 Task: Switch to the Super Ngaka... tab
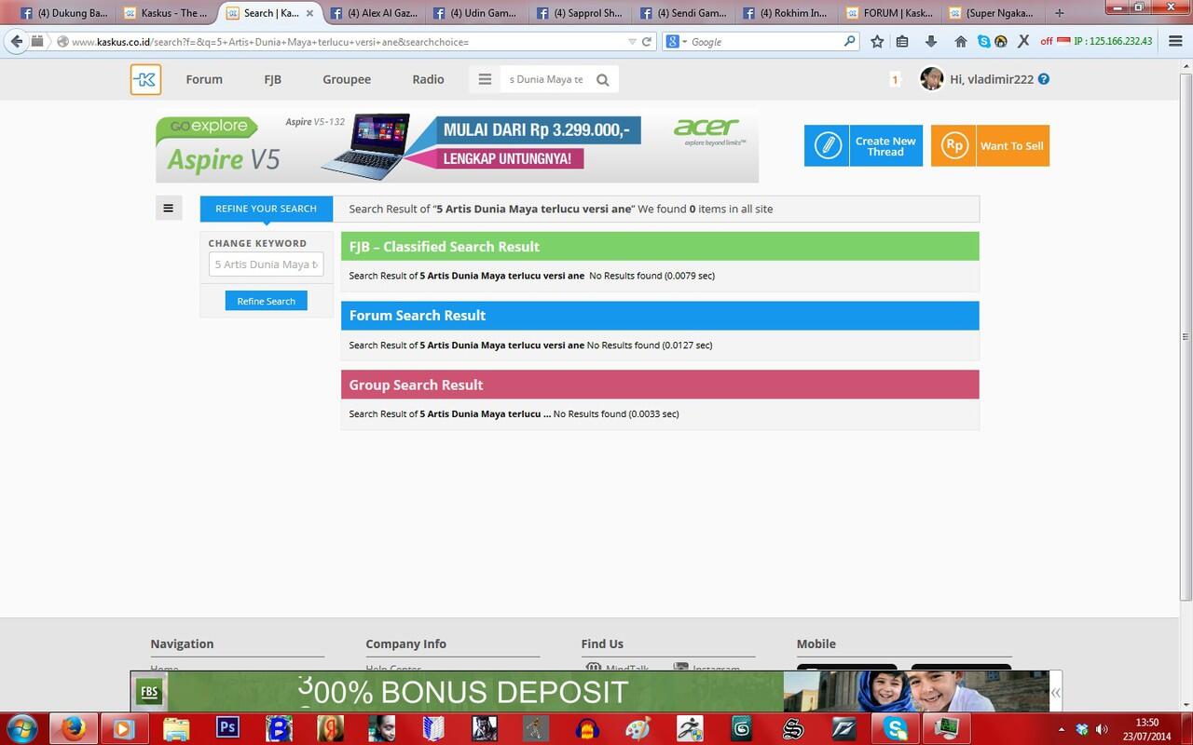(994, 13)
